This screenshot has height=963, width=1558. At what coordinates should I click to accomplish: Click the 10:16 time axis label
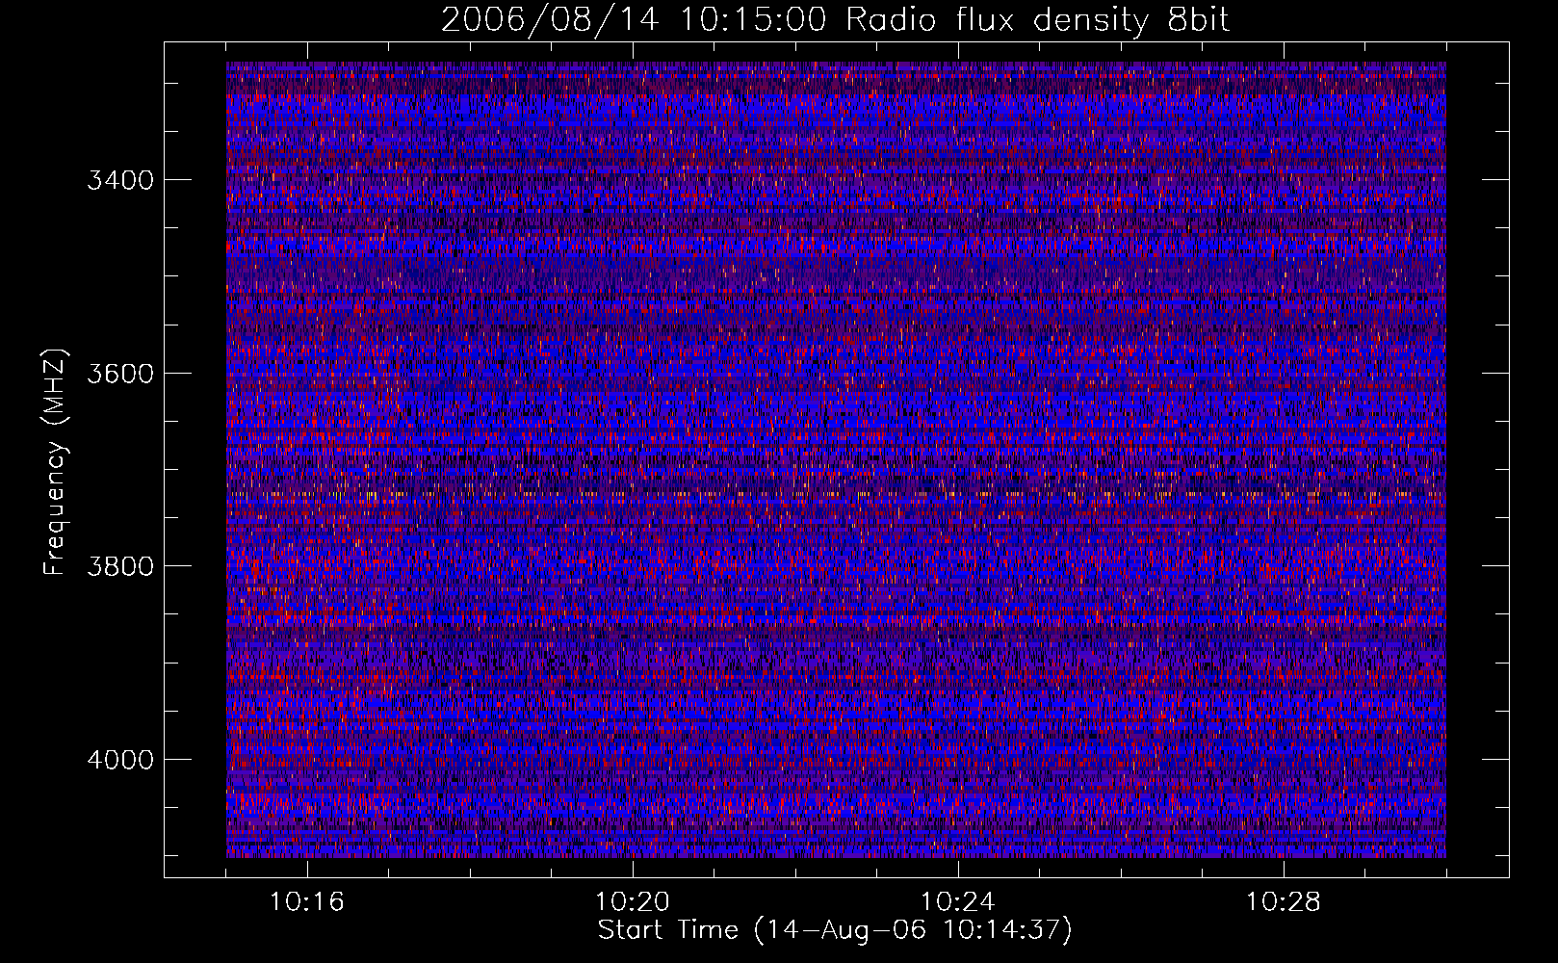(x=307, y=902)
